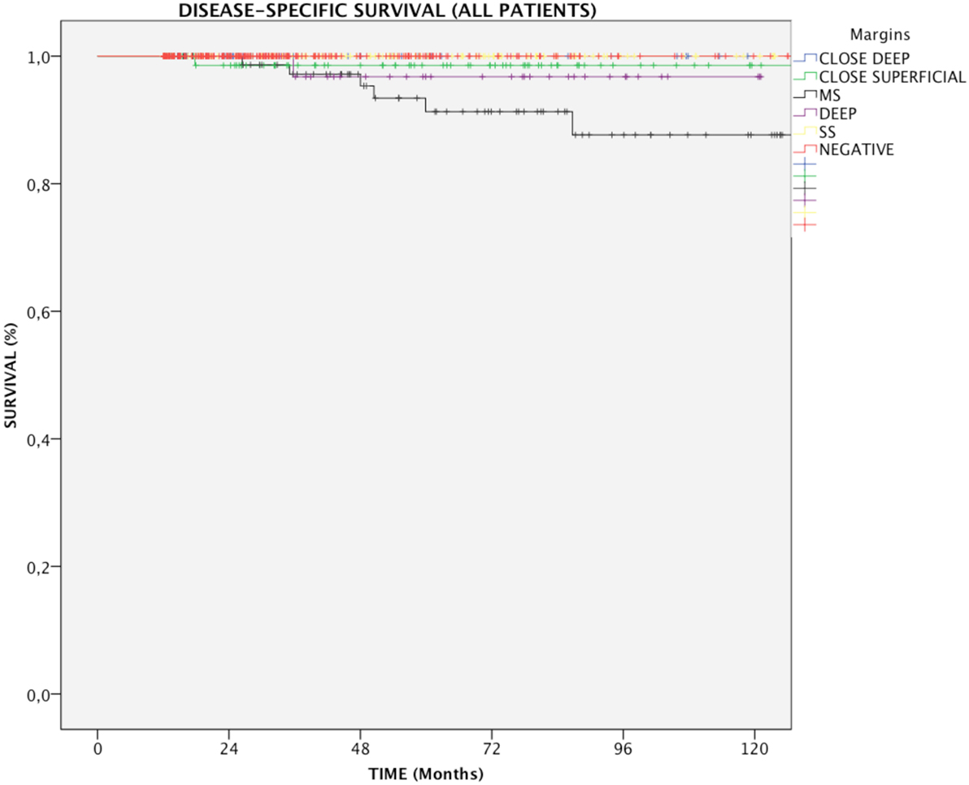
Task: Select the DEEP legend label
Action: point(837,114)
